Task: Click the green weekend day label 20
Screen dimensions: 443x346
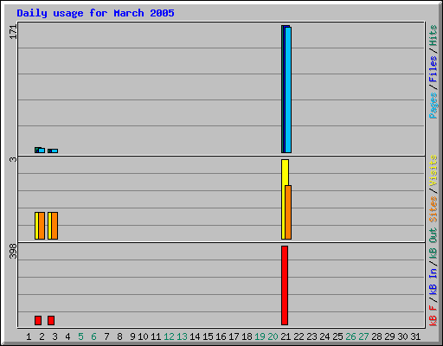Action: [273, 336]
